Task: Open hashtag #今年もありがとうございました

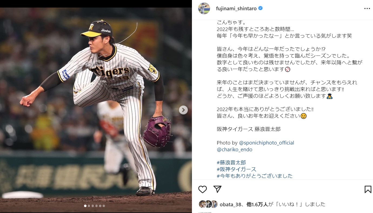Action: (255, 176)
